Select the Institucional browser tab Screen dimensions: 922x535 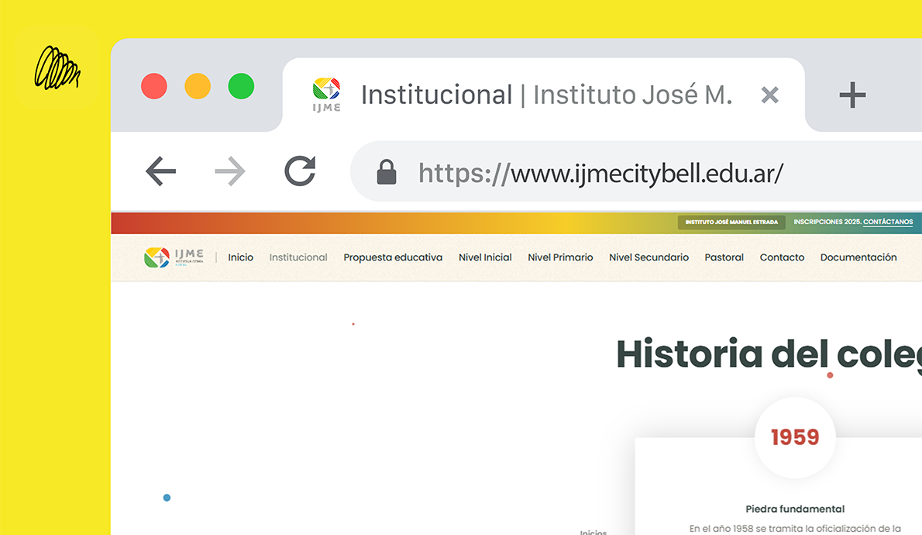click(543, 95)
